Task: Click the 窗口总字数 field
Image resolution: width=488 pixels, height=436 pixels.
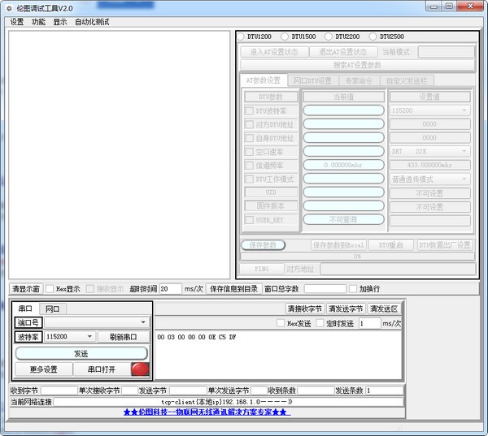Action: pos(325,289)
